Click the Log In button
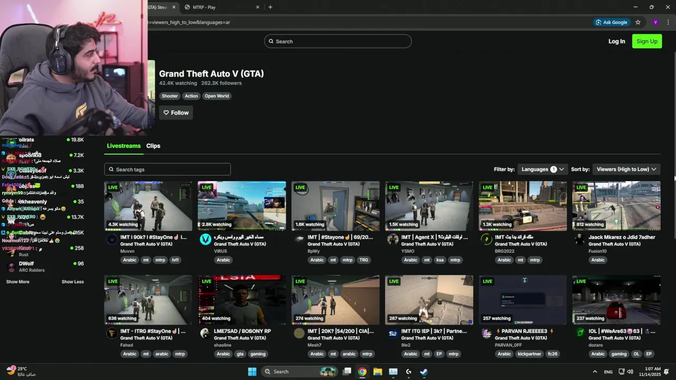The width and height of the screenshot is (676, 380). point(616,41)
